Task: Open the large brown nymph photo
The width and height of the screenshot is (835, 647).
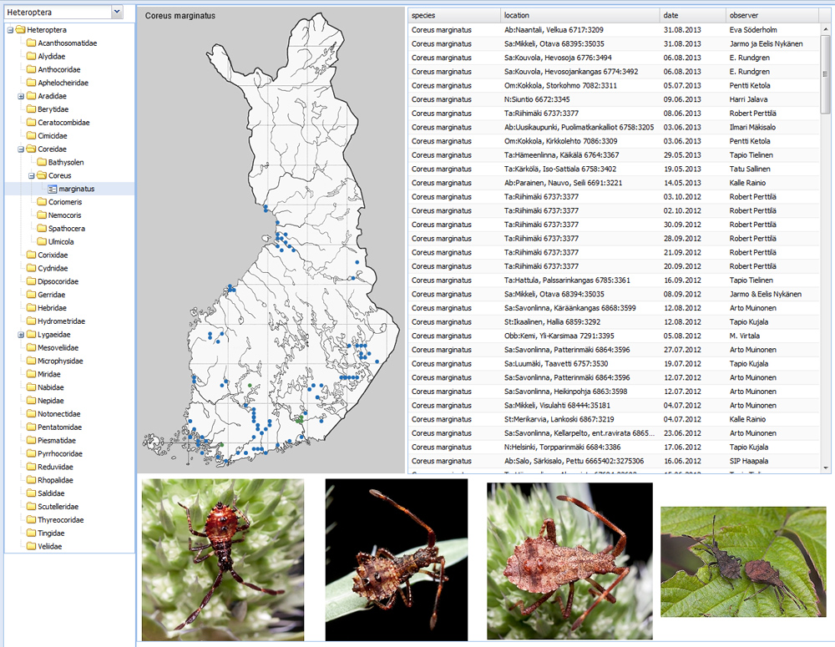Action: click(x=569, y=561)
